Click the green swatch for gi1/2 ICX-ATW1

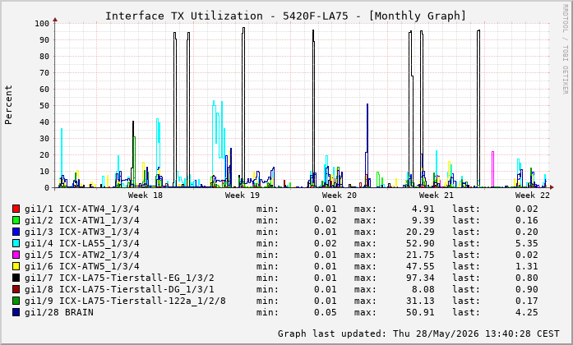click(16, 220)
